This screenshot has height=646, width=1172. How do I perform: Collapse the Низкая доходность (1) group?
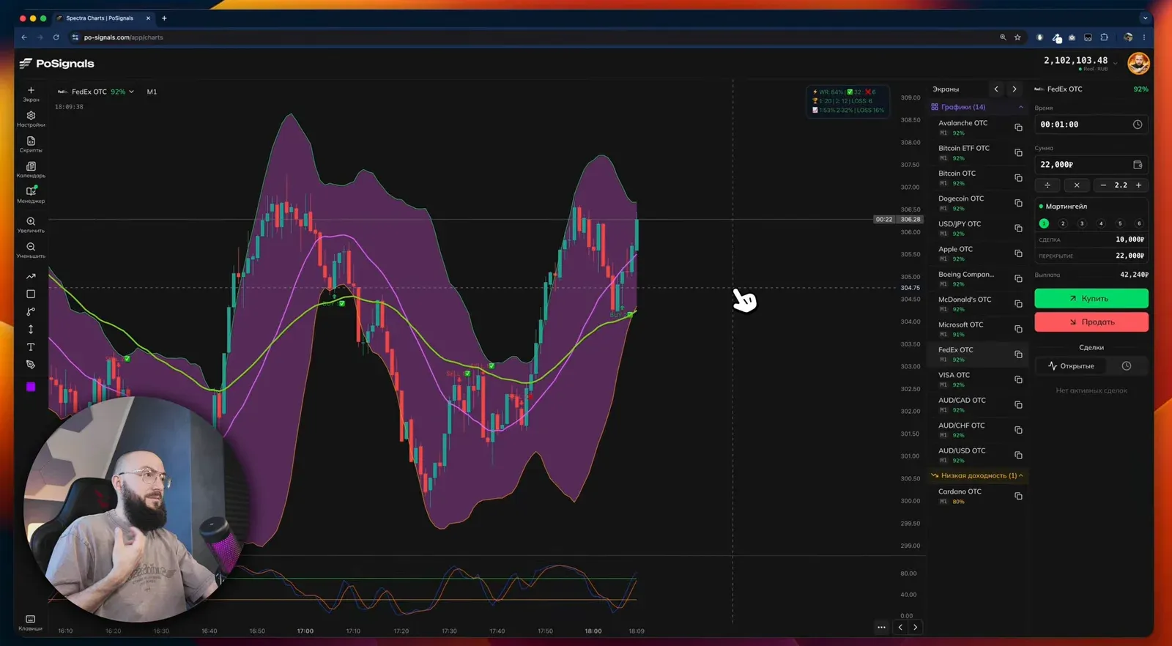(x=1021, y=475)
